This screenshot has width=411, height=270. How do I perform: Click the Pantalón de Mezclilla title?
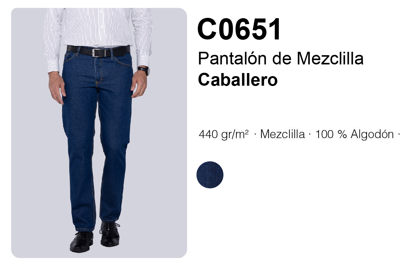(281, 58)
